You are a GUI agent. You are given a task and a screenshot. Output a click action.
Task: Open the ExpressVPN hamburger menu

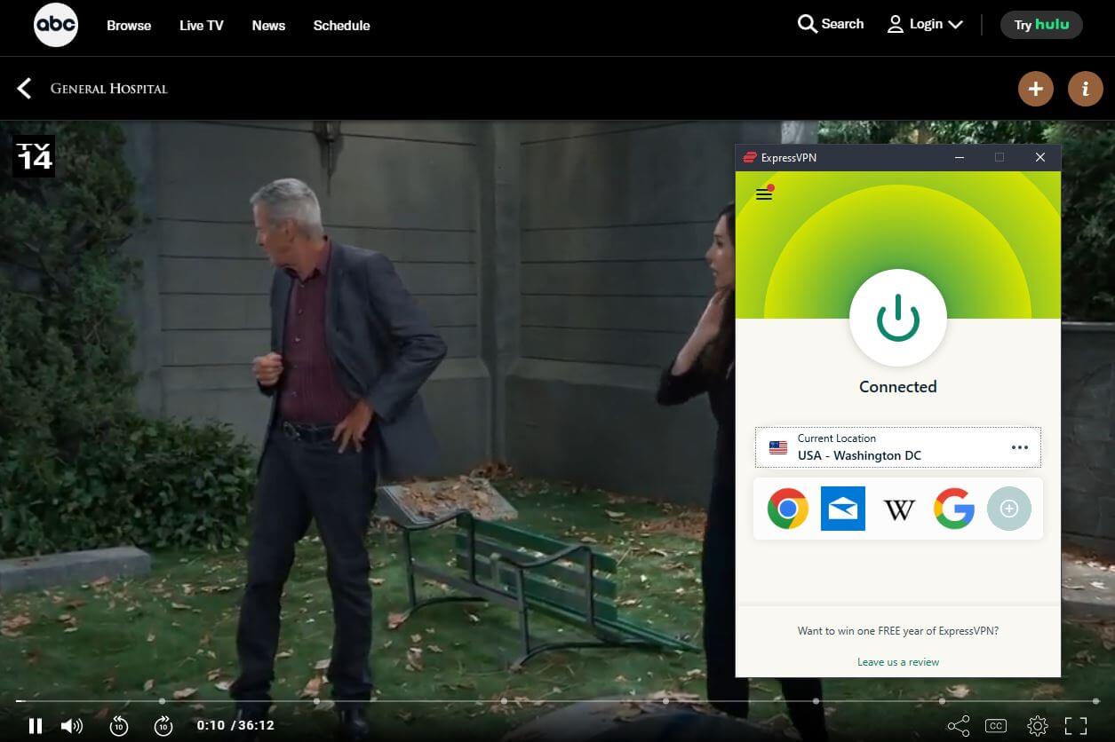[x=764, y=193]
